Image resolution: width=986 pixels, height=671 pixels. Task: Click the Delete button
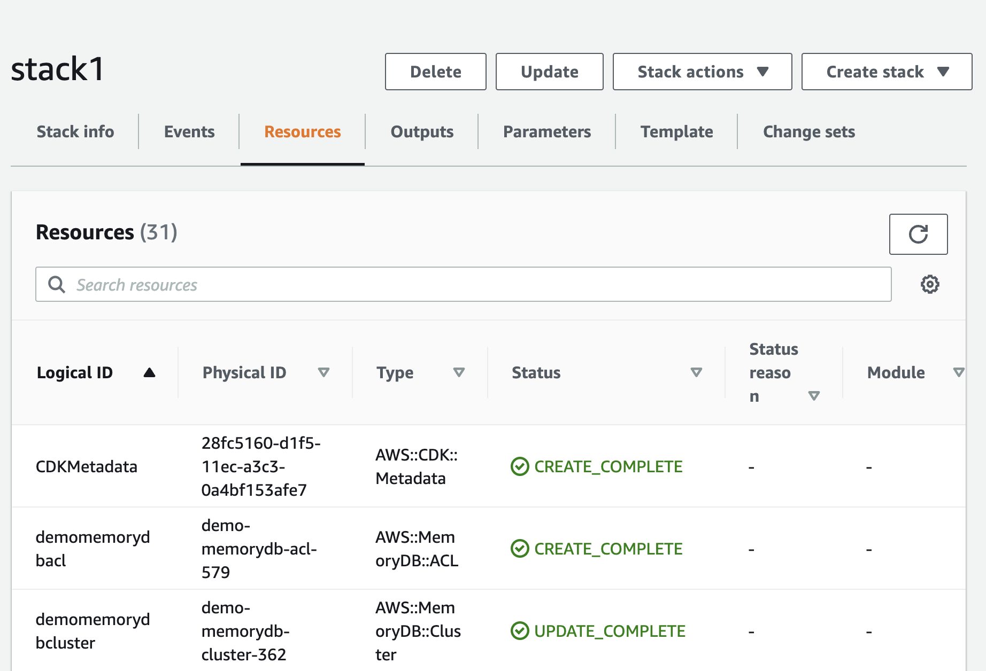pos(435,72)
